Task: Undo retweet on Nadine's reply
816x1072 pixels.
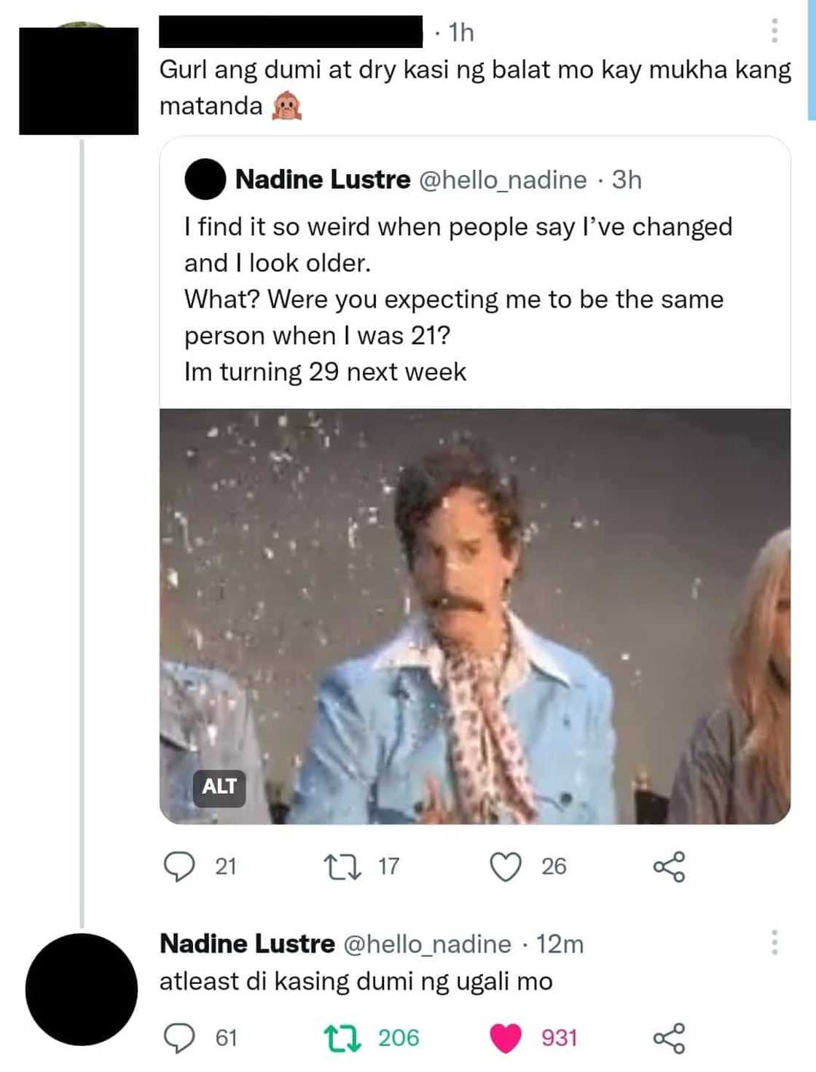Action: [x=341, y=1038]
